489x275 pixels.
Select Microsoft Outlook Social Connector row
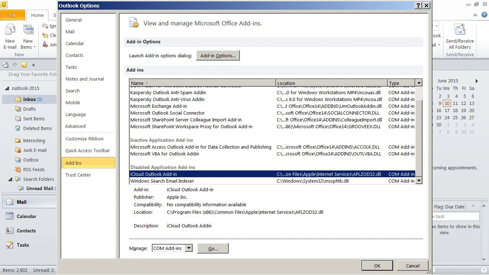click(x=272, y=113)
